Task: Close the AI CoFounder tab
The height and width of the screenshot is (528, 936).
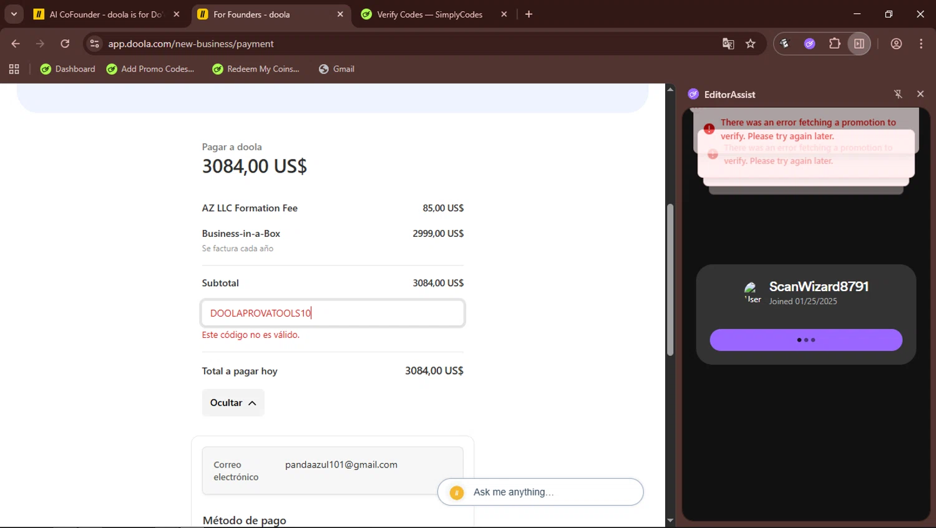Action: coord(177,14)
